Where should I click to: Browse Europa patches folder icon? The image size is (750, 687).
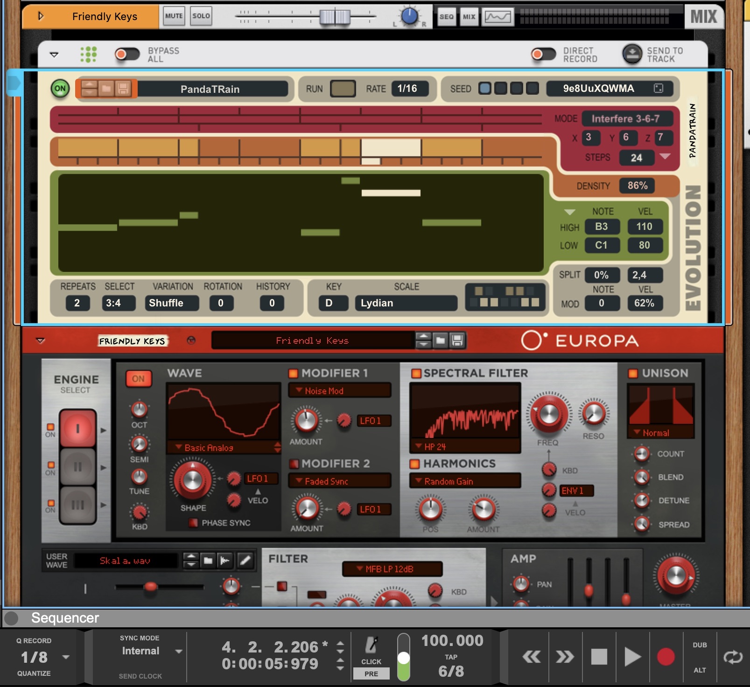point(441,340)
